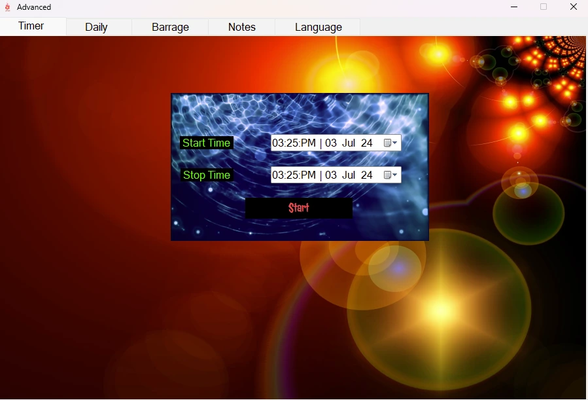Screen dimensions: 588x400
Task: Maximize the Advanced window
Action: point(544,7)
